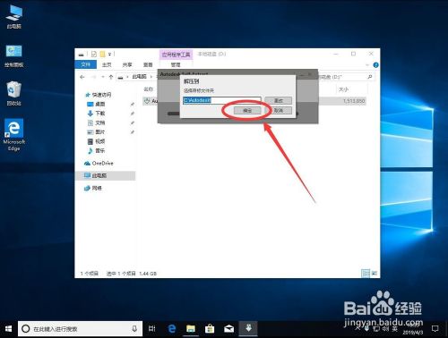Click the taskbar clock showing 2019/4/3
This screenshot has width=448, height=338.
[x=412, y=329]
